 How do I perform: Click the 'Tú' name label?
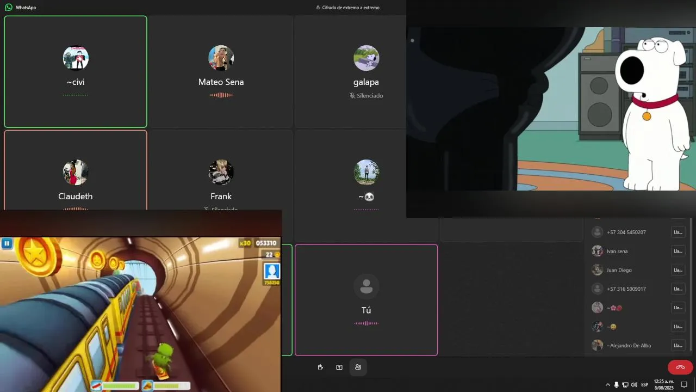(366, 310)
